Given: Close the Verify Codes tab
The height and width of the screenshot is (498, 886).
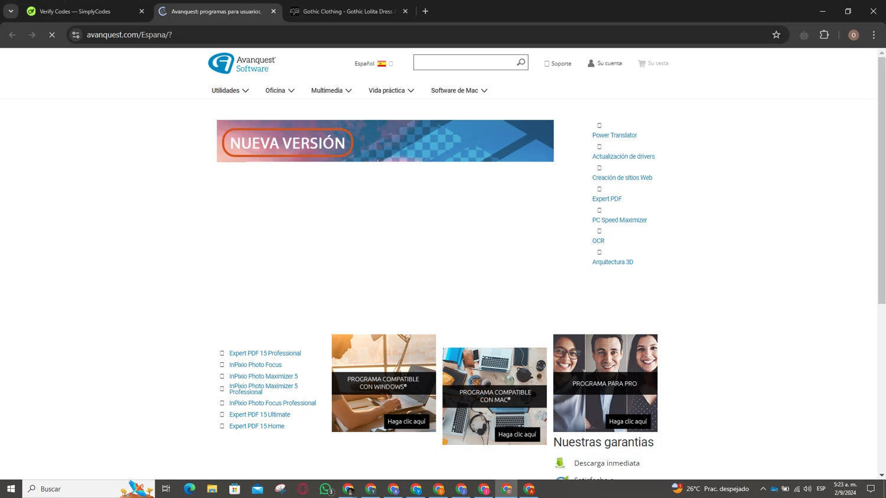Looking at the screenshot, I should (142, 11).
